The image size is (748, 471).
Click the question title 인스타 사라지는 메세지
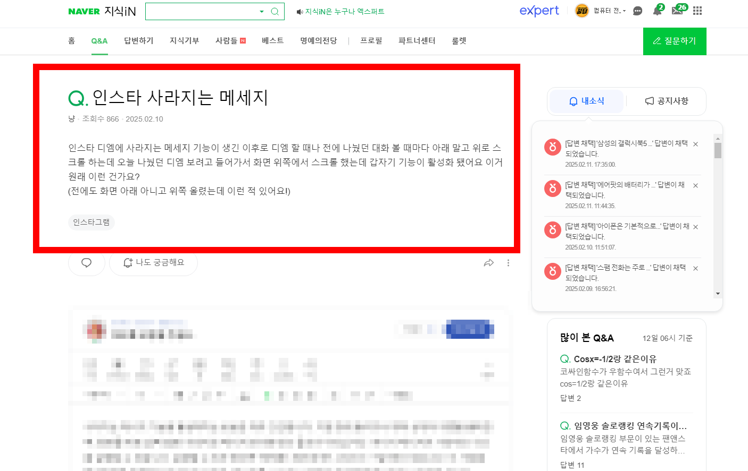pos(180,98)
